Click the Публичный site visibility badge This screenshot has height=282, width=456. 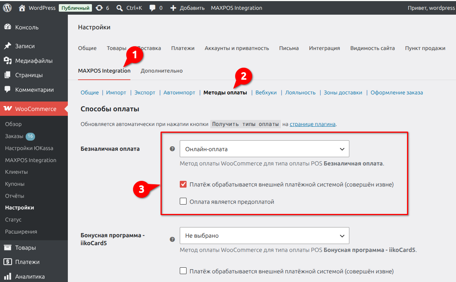tap(75, 8)
